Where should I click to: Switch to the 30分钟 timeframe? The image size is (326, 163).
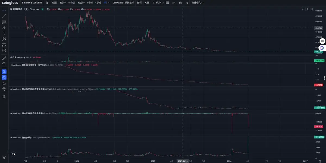point(81,3)
